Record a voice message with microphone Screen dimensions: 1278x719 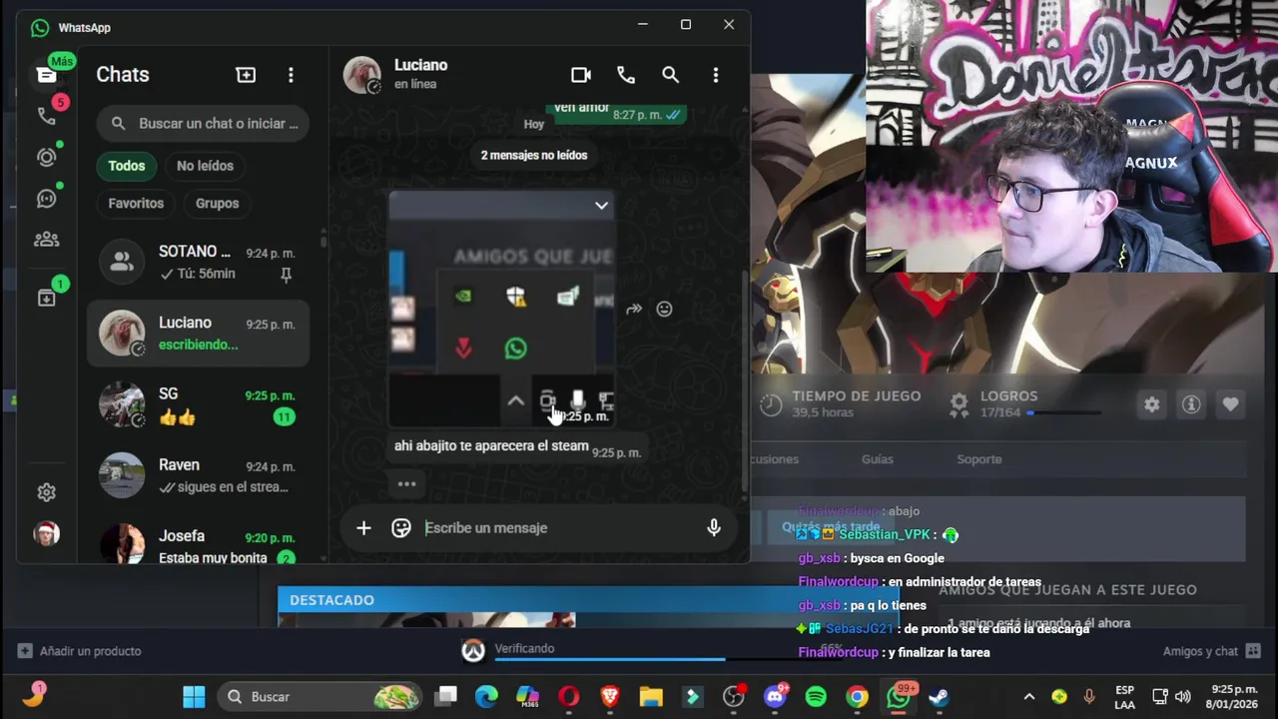click(714, 528)
